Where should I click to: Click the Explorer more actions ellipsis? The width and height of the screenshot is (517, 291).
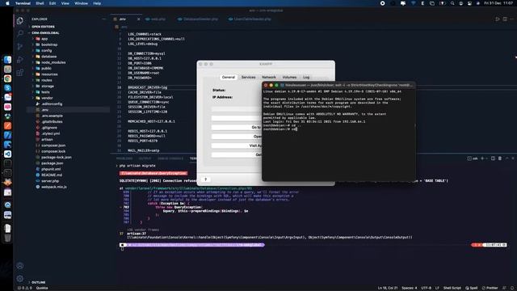[x=104, y=19]
